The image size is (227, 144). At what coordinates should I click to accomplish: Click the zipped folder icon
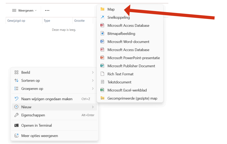(x=102, y=98)
